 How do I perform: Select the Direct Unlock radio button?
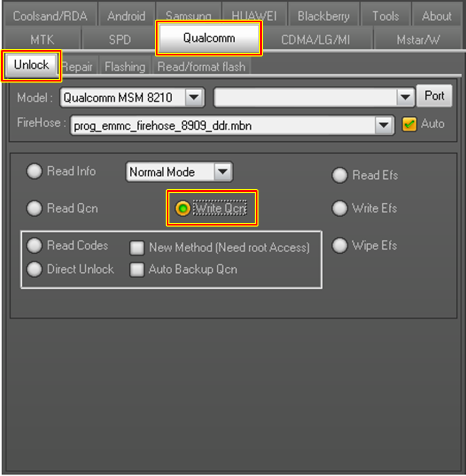(34, 269)
